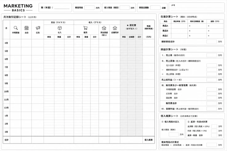Click the 仕入 box icon
The width and height of the screenshot is (227, 151).
pyautogui.click(x=60, y=28)
